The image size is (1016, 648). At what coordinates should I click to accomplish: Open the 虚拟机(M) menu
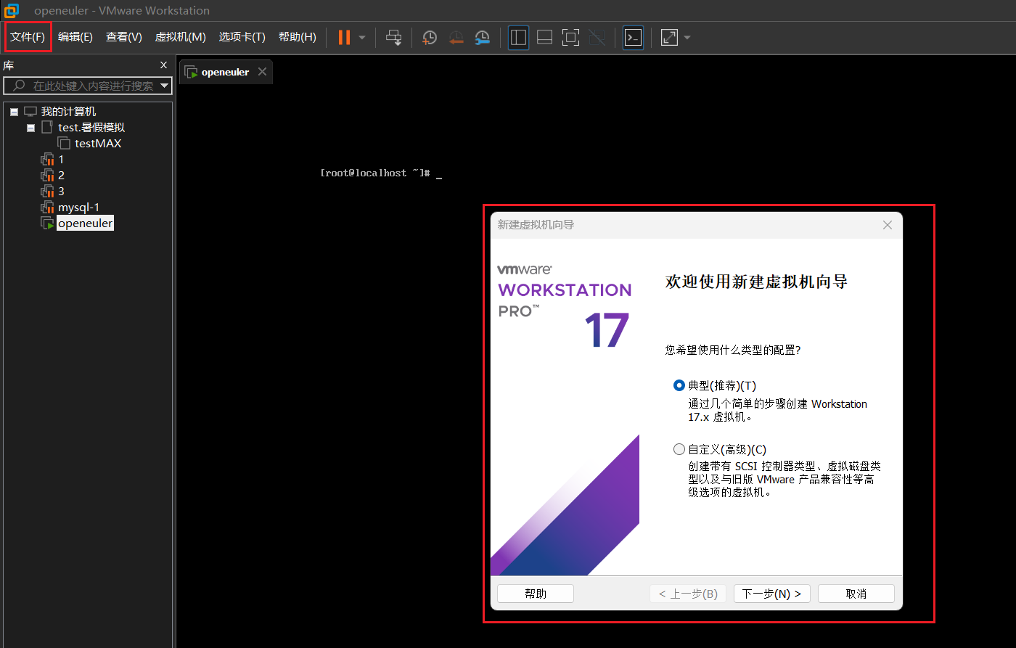tap(181, 37)
